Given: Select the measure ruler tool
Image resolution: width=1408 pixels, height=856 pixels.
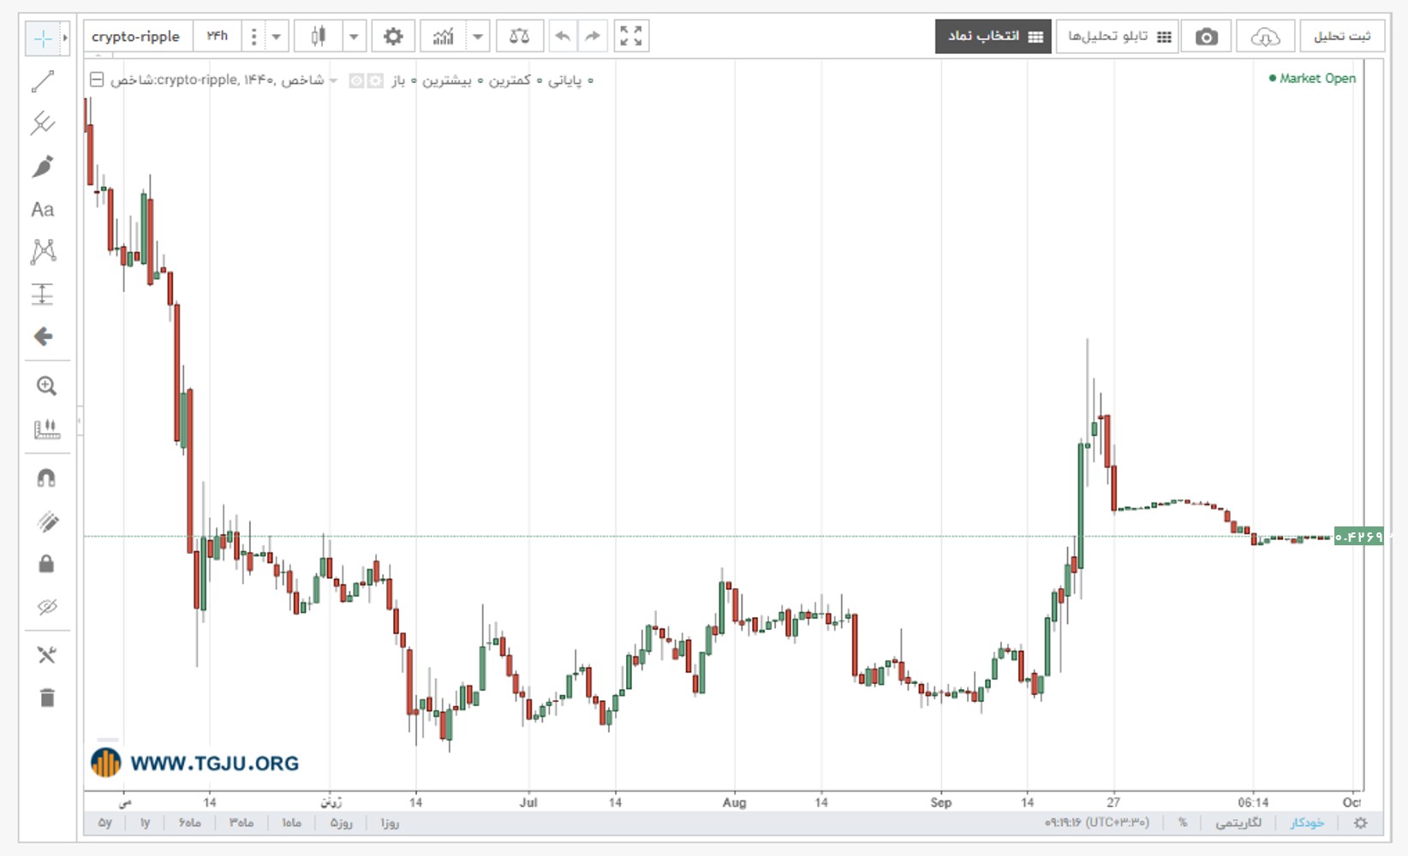Looking at the screenshot, I should coord(46,429).
